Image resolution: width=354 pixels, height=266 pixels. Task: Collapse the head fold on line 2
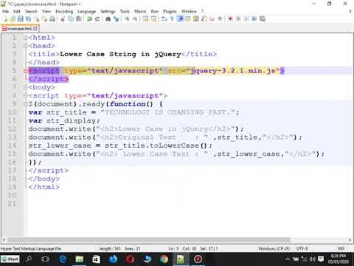(x=25, y=46)
